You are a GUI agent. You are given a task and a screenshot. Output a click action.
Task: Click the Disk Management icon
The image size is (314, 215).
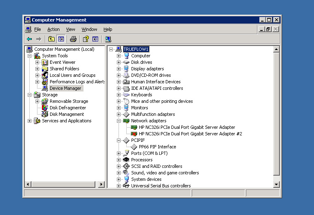(x=45, y=114)
